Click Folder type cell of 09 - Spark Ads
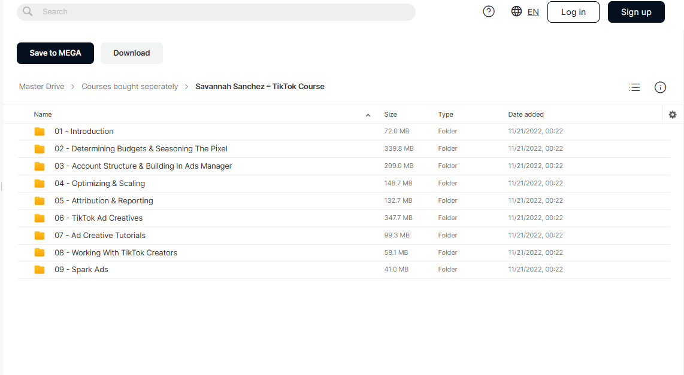684x375 pixels. [x=447, y=270]
